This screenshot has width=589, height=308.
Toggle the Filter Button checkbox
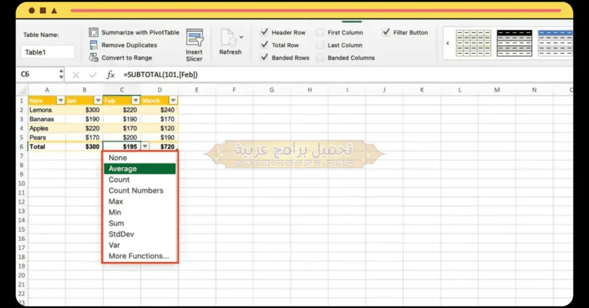[386, 32]
